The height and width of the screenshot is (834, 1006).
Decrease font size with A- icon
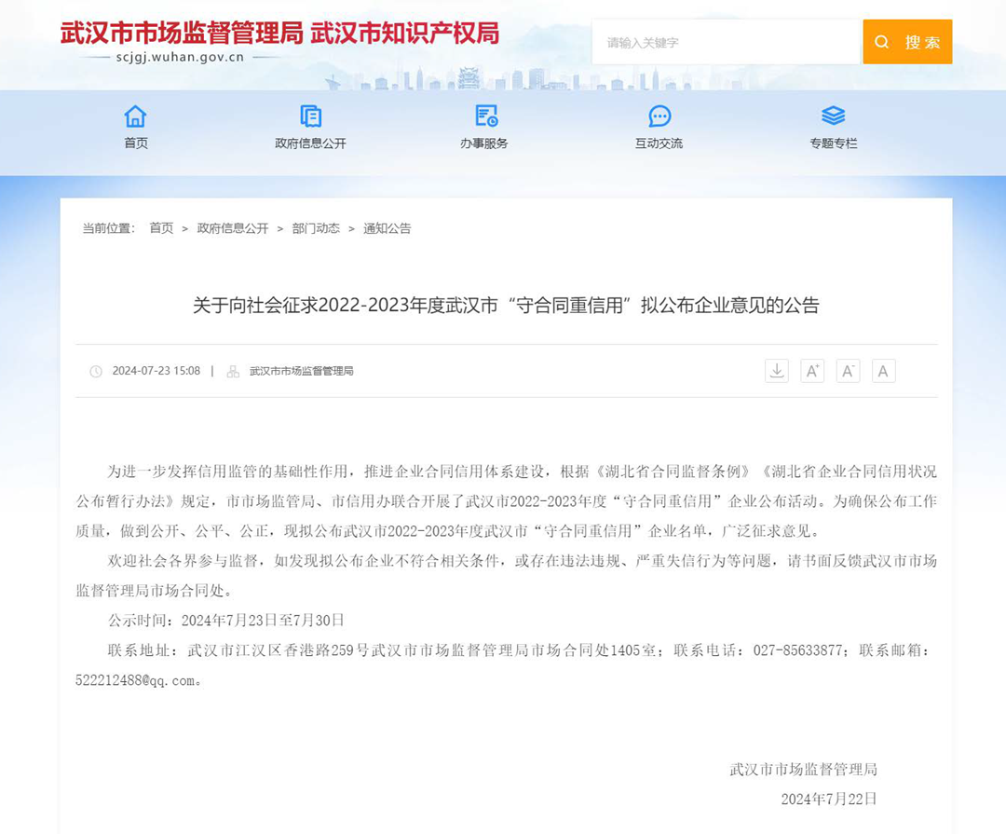pos(848,371)
